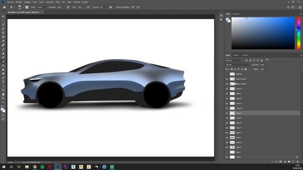Toggle visibility of Capa 1 copia 2 layer
This screenshot has height=170, width=303.
click(227, 84)
